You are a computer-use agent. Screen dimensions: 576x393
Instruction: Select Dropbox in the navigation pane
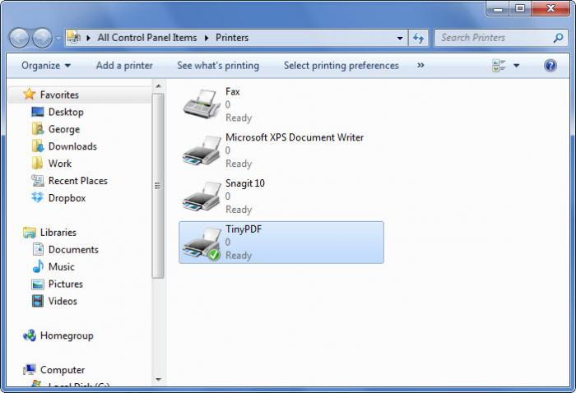[67, 198]
